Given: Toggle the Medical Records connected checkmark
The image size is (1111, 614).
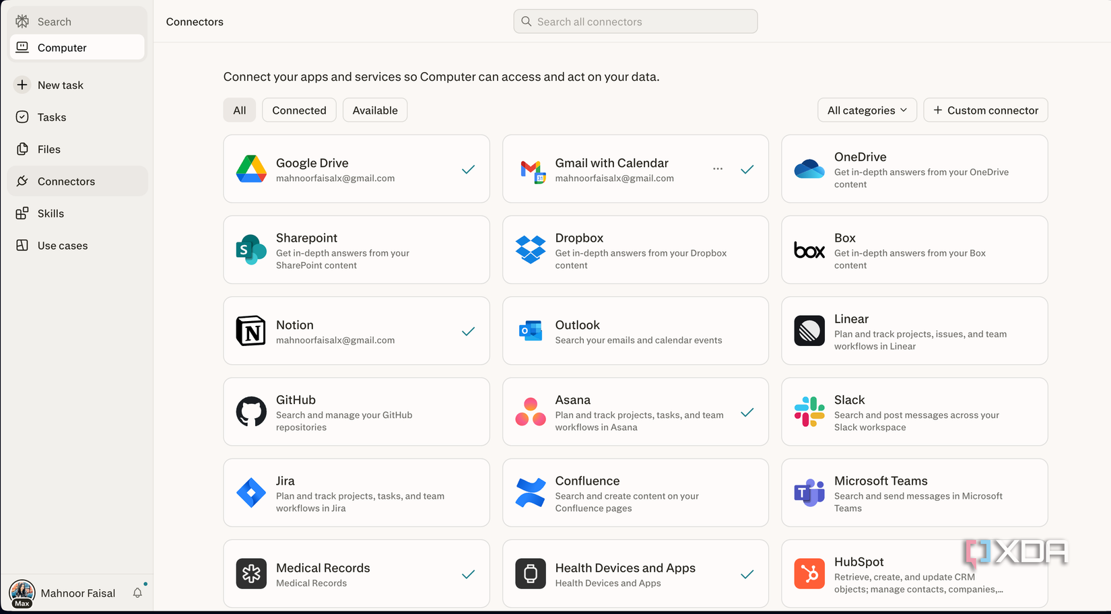Looking at the screenshot, I should pyautogui.click(x=468, y=574).
